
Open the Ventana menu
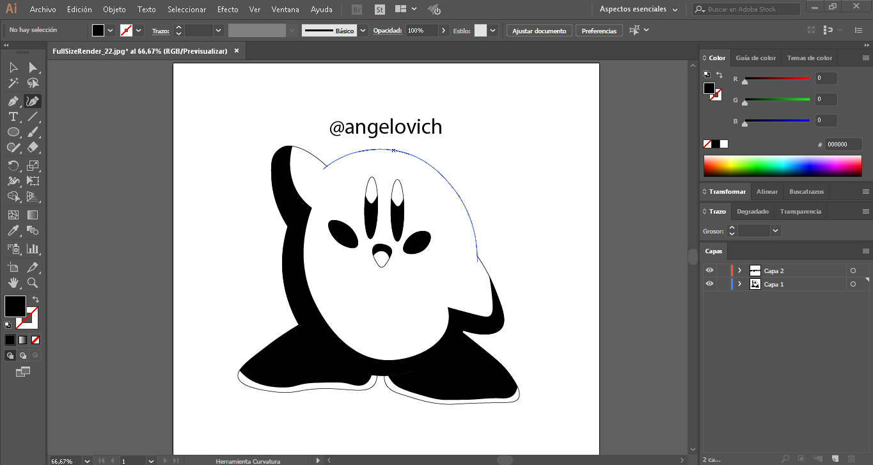tap(285, 10)
